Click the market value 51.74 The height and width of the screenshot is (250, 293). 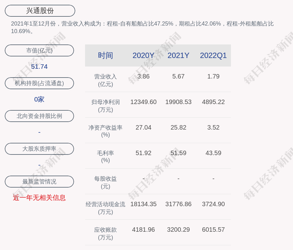pyautogui.click(x=39, y=67)
